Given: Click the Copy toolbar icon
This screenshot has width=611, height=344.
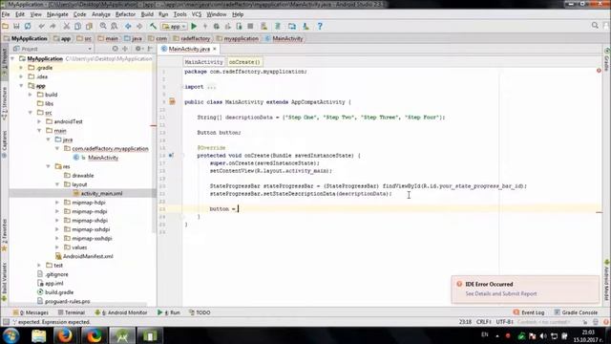Looking at the screenshot, I should (78, 26).
